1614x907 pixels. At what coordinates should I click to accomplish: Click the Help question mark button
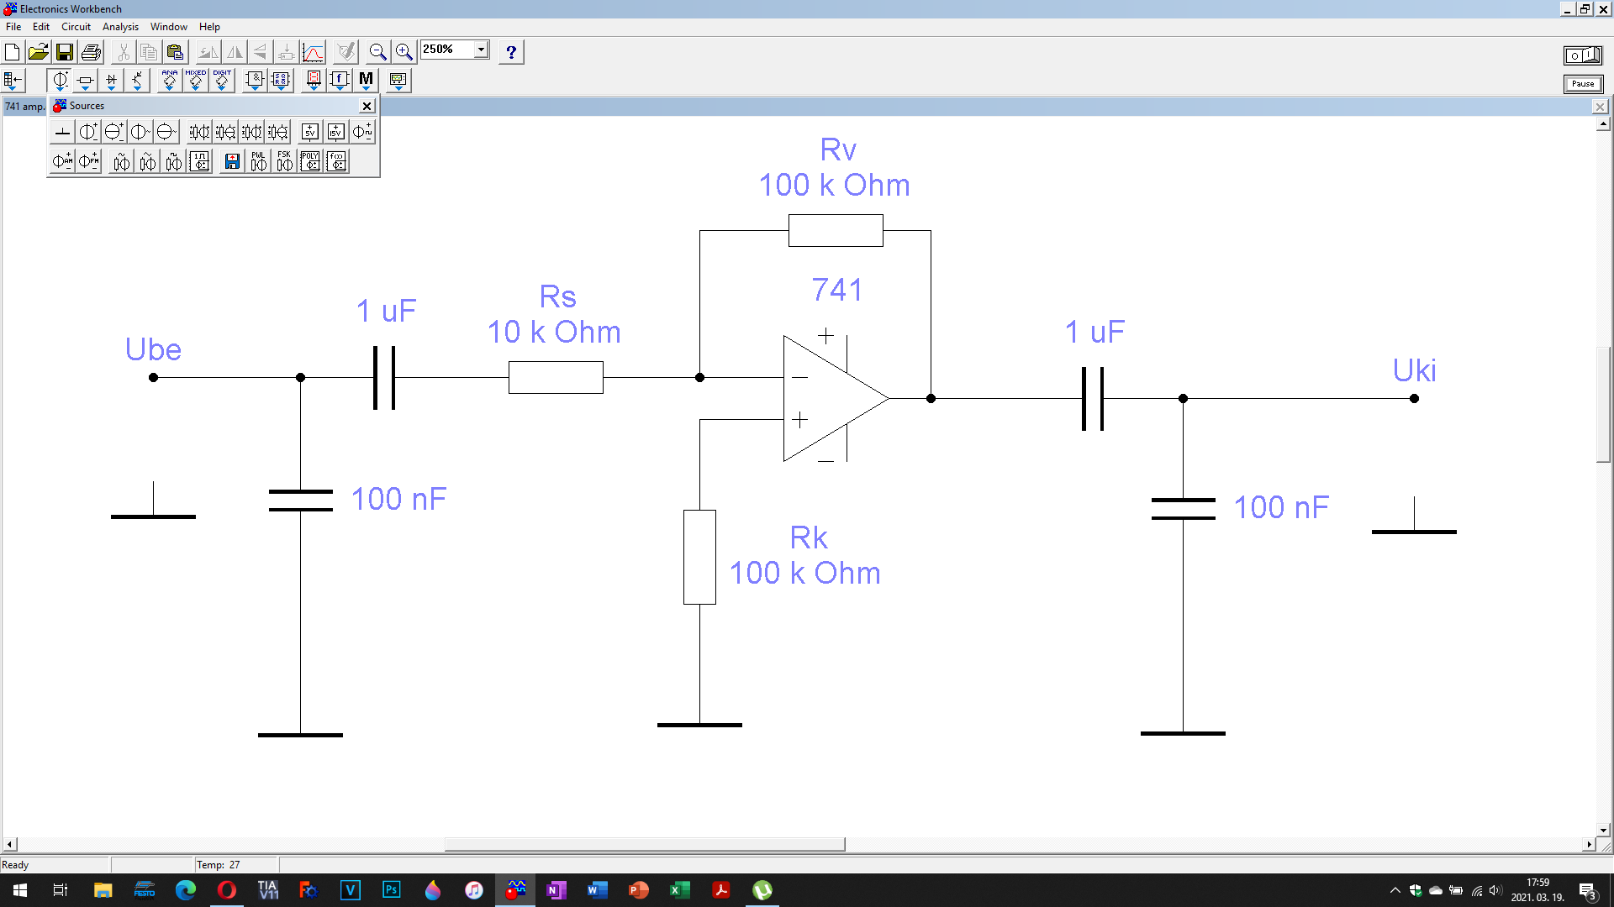click(511, 52)
